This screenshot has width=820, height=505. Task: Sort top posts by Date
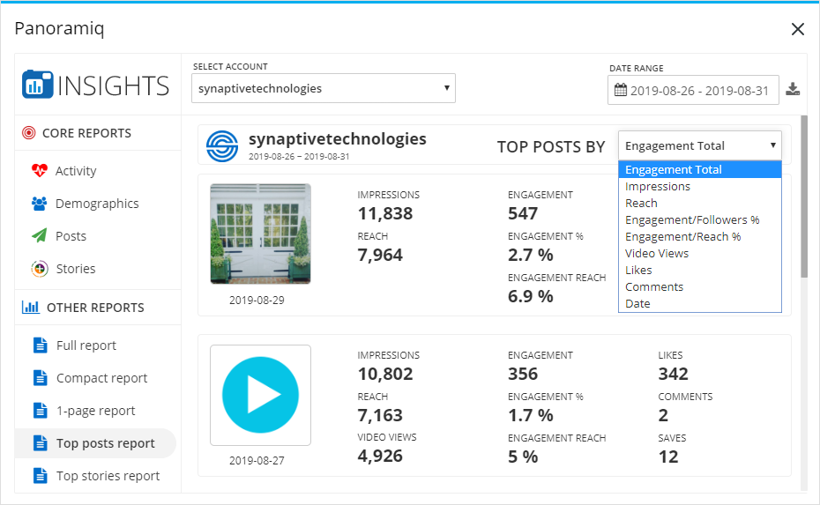[700, 303]
